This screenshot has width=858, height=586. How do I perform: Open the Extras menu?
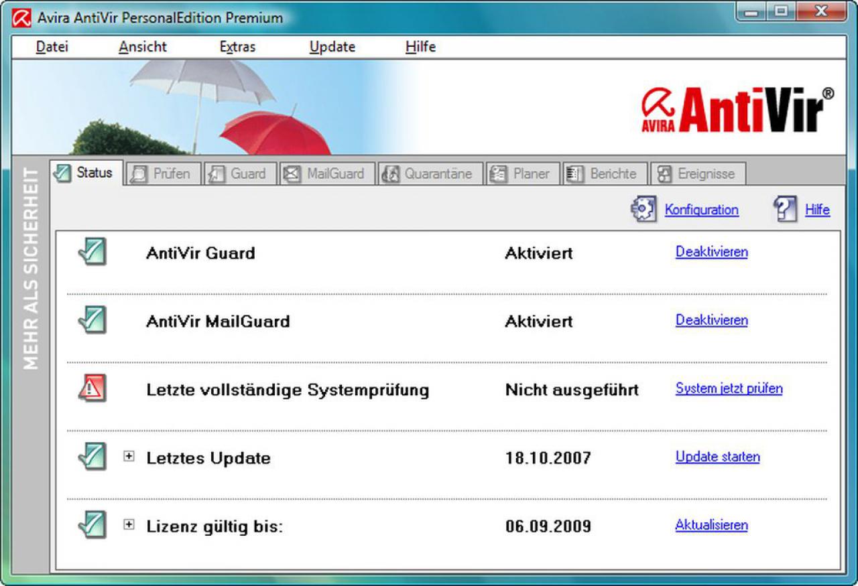[x=238, y=47]
